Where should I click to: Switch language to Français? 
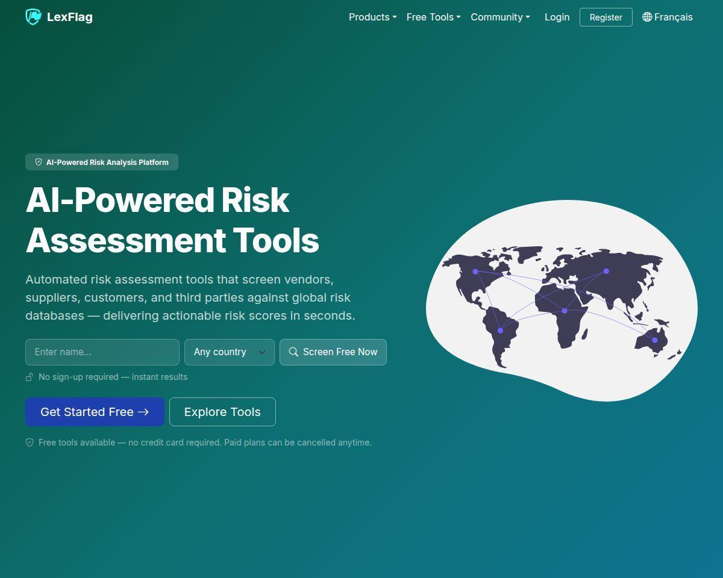coord(668,17)
